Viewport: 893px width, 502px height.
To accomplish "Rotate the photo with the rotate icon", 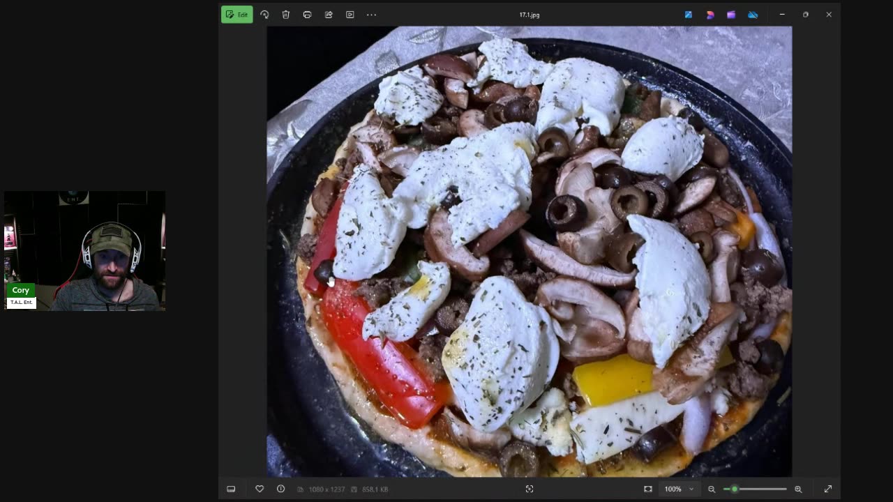I will point(264,15).
